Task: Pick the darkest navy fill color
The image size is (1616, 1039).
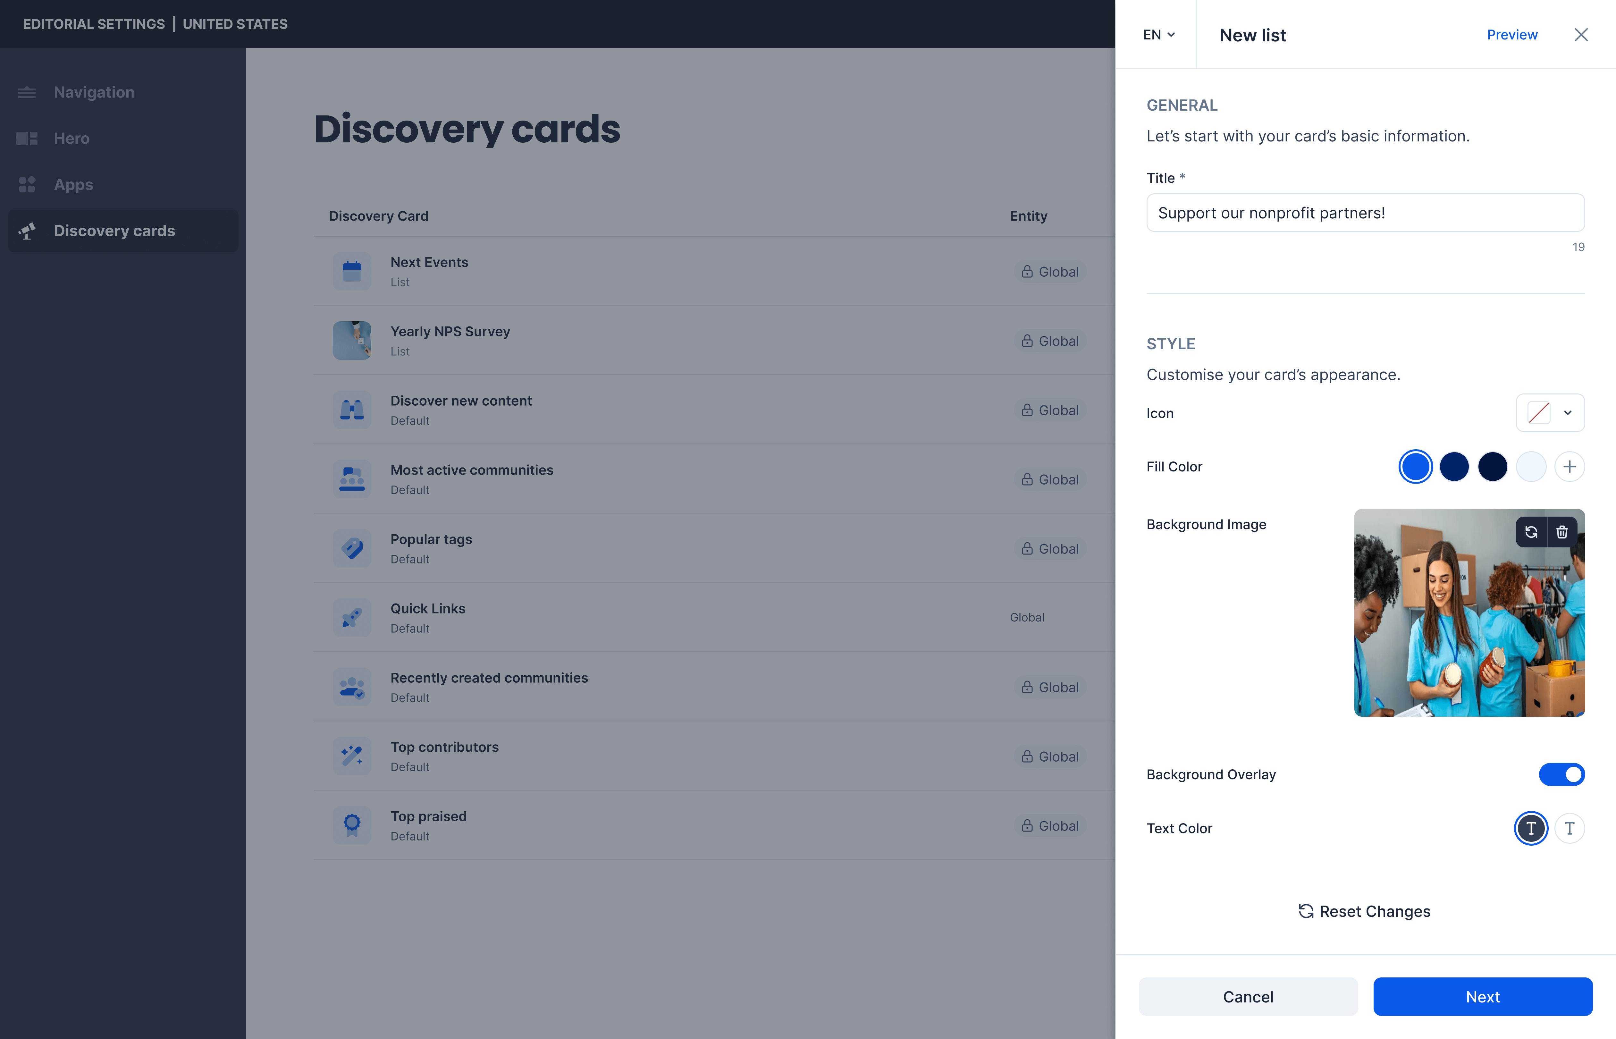Action: (1493, 467)
